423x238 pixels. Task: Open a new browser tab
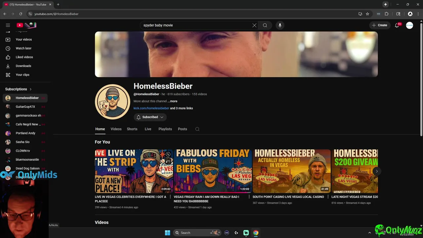58,4
